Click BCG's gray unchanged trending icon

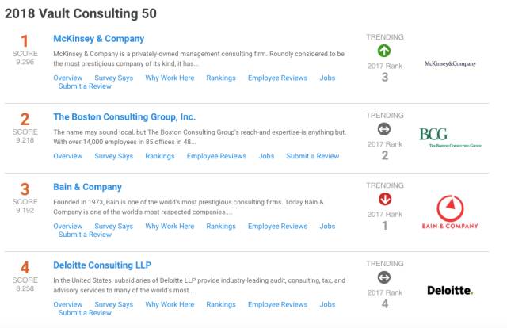(384, 129)
